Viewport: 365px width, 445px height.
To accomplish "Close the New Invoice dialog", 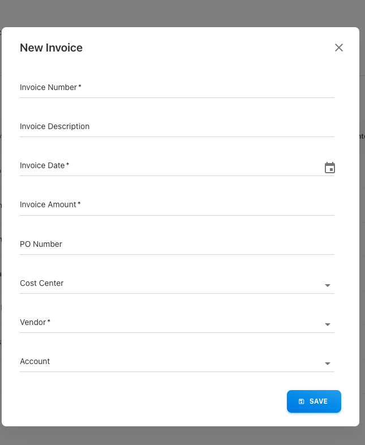I will [x=339, y=48].
